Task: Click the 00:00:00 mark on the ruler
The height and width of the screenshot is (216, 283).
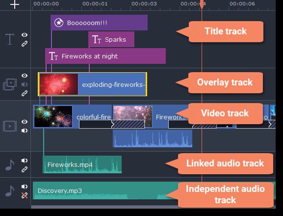Action: tap(46, 4)
